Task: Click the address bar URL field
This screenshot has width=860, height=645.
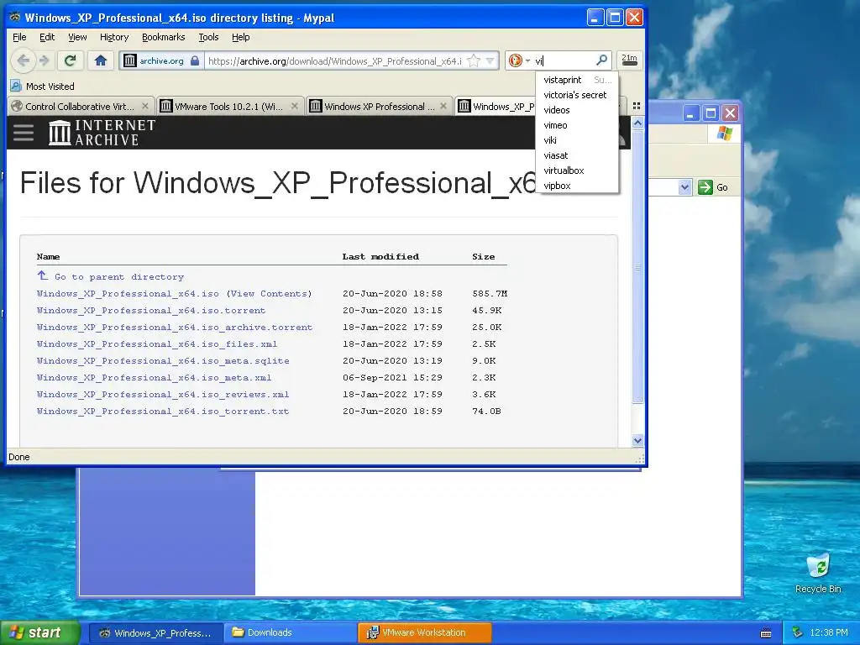Action: 336,60
